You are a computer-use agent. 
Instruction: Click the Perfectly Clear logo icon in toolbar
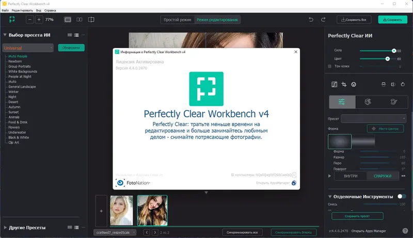pos(12,20)
